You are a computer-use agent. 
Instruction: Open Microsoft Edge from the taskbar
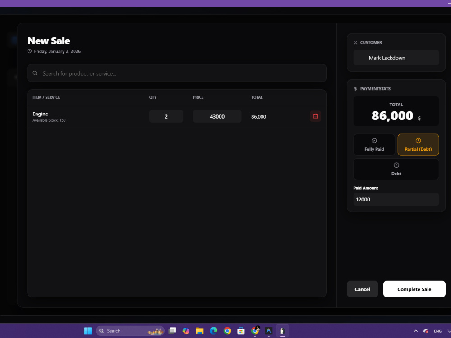pyautogui.click(x=213, y=331)
